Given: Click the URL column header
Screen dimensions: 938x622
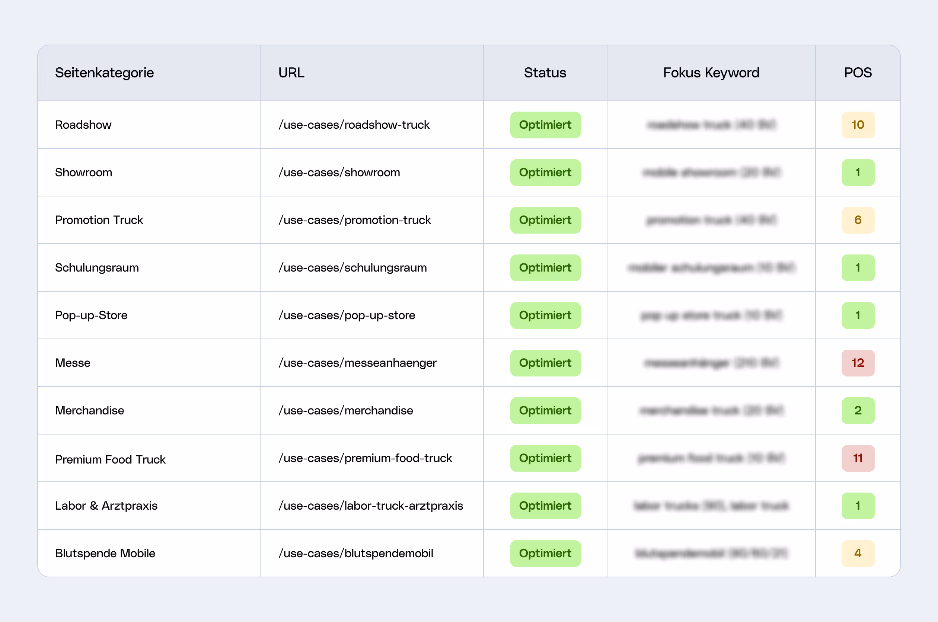Looking at the screenshot, I should tap(291, 73).
